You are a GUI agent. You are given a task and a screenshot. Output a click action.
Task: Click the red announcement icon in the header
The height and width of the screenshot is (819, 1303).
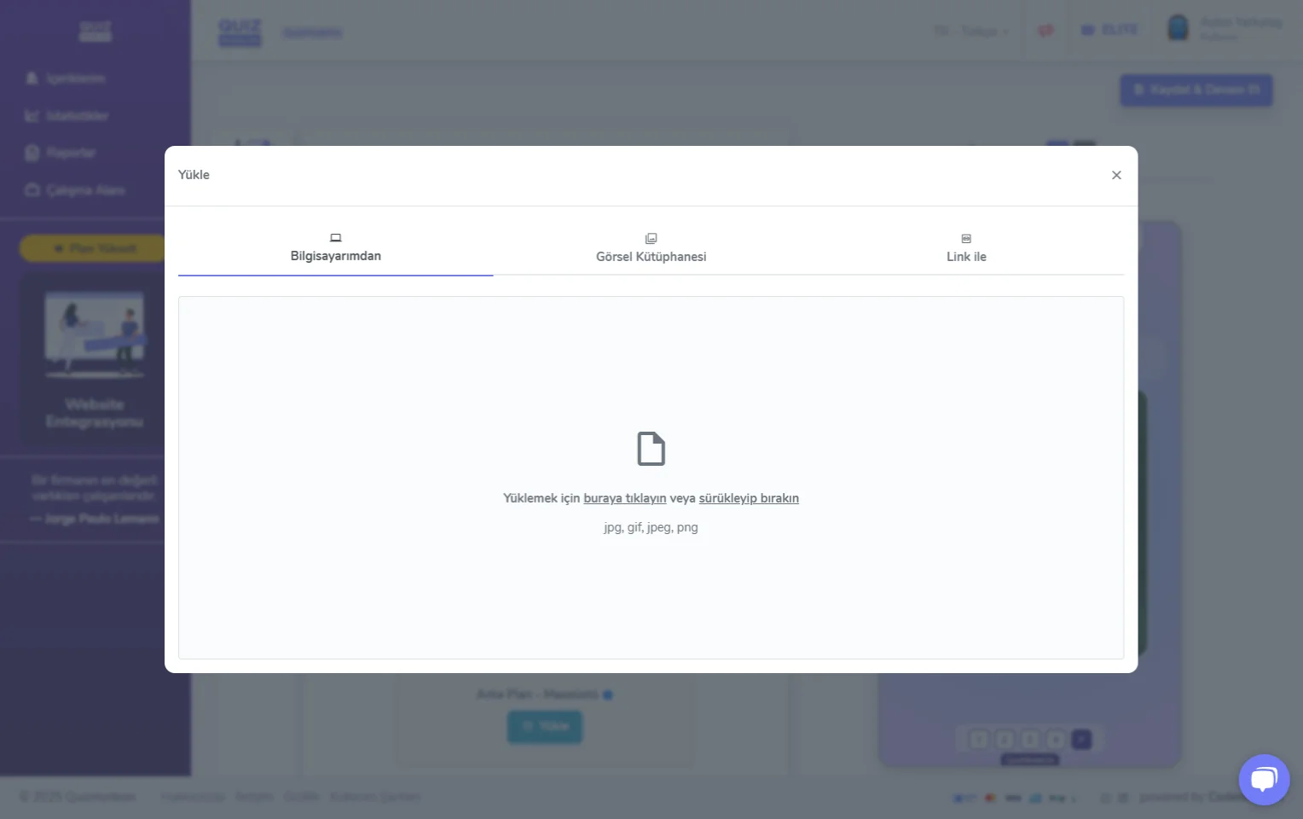(x=1045, y=31)
